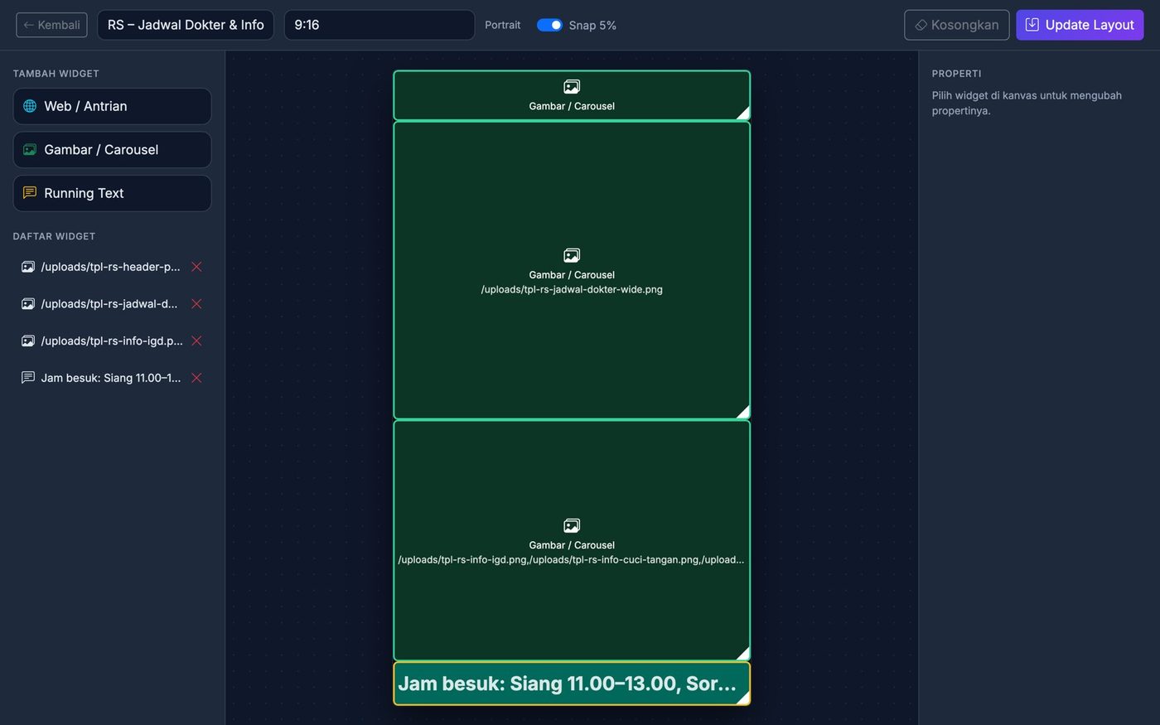The image size is (1160, 725).
Task: Toggle the Snap 5% switch
Action: pyautogui.click(x=549, y=25)
